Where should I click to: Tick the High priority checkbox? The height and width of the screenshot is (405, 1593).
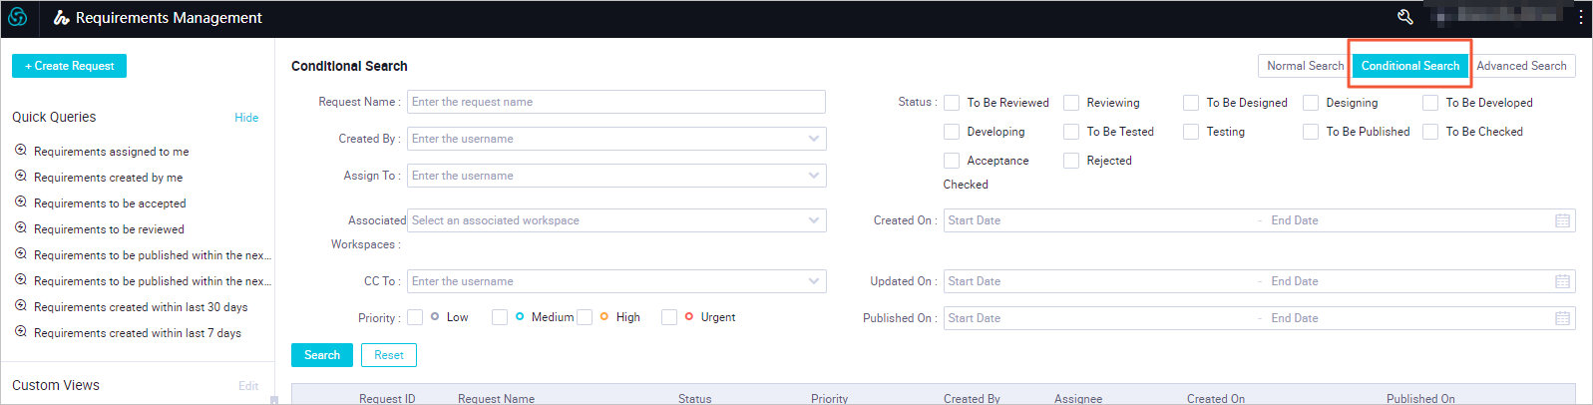(x=585, y=317)
